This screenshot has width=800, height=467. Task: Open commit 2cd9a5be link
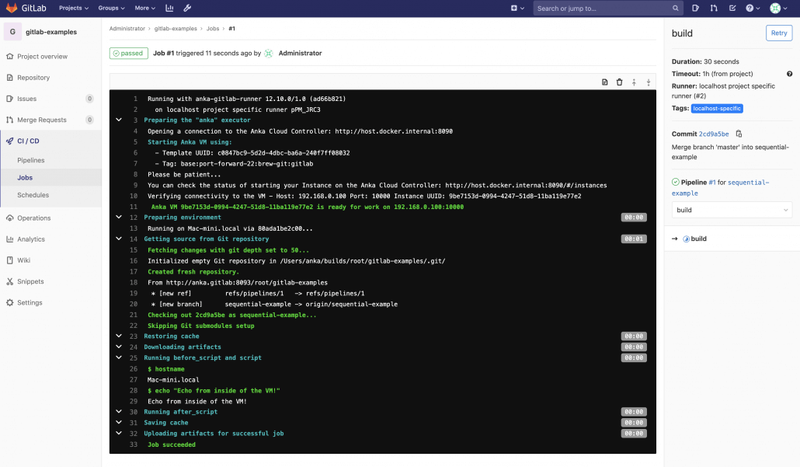[714, 134]
